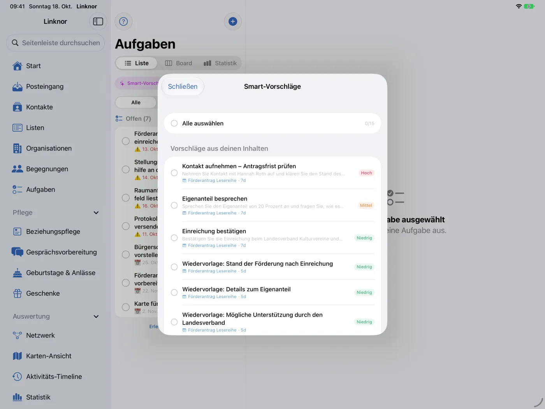Check the Alle auswählen radio circle
The image size is (545, 409).
click(174, 123)
